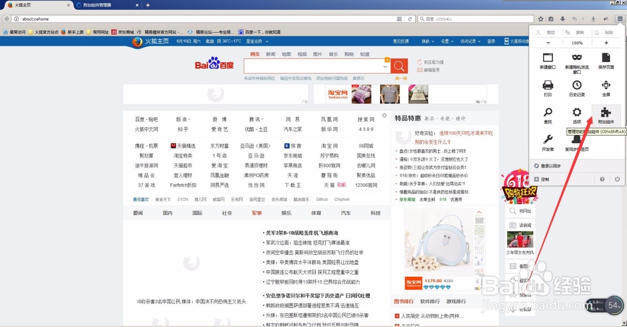
Task: Expand the 设置 dropdown in header
Action: 447,41
